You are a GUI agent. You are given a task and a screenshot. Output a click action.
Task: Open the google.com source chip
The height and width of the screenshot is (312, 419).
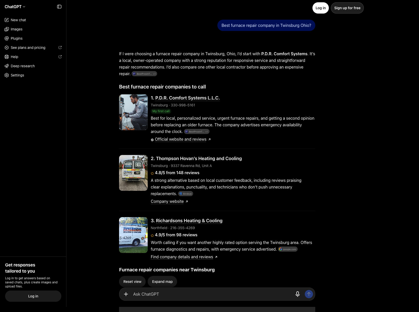[x=288, y=249]
